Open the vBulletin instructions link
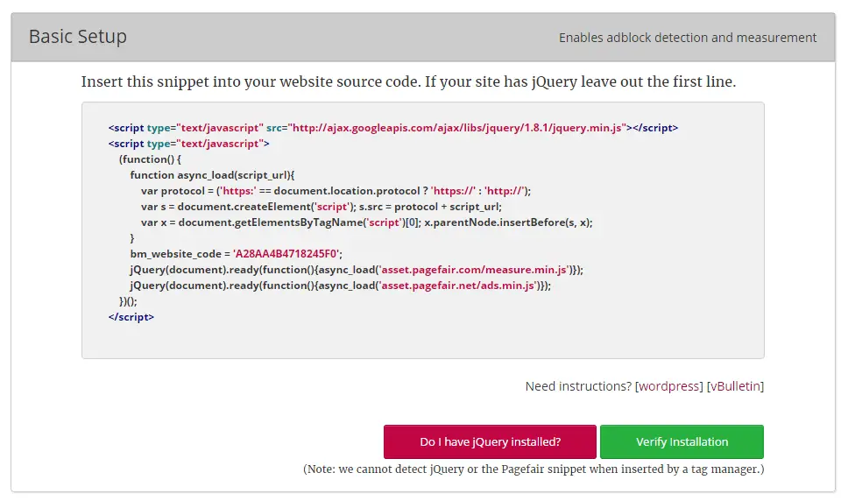The image size is (841, 501). [x=736, y=386]
